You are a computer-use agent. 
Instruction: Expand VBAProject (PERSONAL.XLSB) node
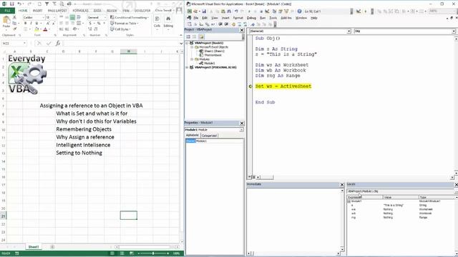(187, 67)
